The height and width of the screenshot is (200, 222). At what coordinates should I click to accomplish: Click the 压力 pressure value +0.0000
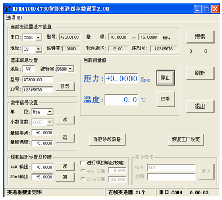click(x=121, y=79)
